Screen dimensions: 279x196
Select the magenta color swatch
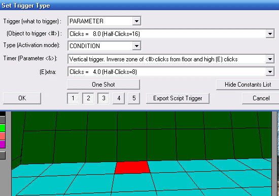[3, 144]
